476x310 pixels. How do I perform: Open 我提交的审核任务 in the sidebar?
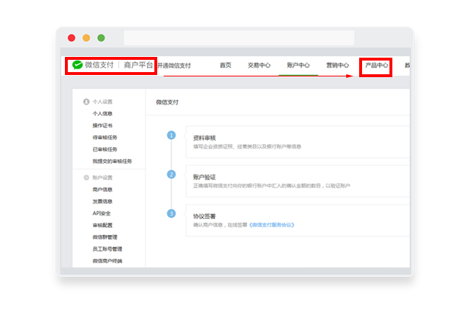pyautogui.click(x=113, y=161)
